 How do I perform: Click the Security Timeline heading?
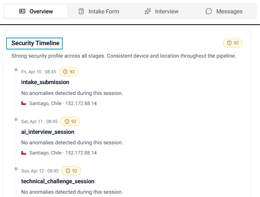pos(35,43)
